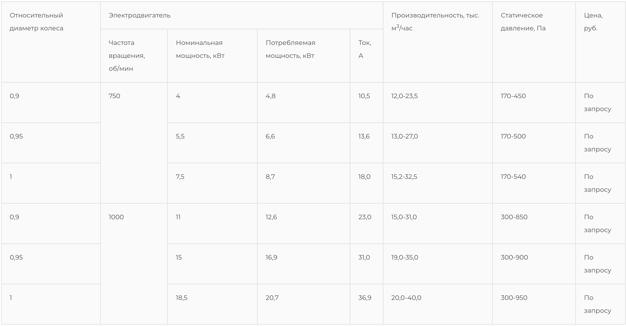Click the 12,6 consumed power value
626x326 pixels.
click(271, 217)
